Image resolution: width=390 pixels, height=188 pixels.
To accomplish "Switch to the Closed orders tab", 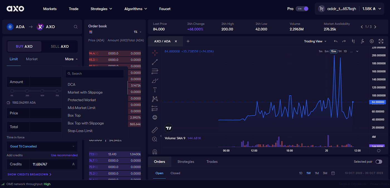I will 175,173.
